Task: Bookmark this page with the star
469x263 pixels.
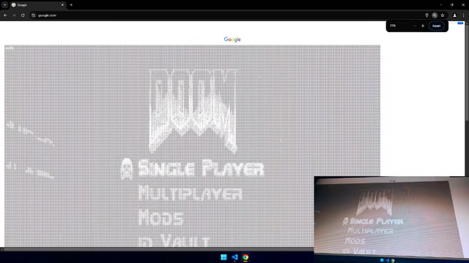Action: 443,15
